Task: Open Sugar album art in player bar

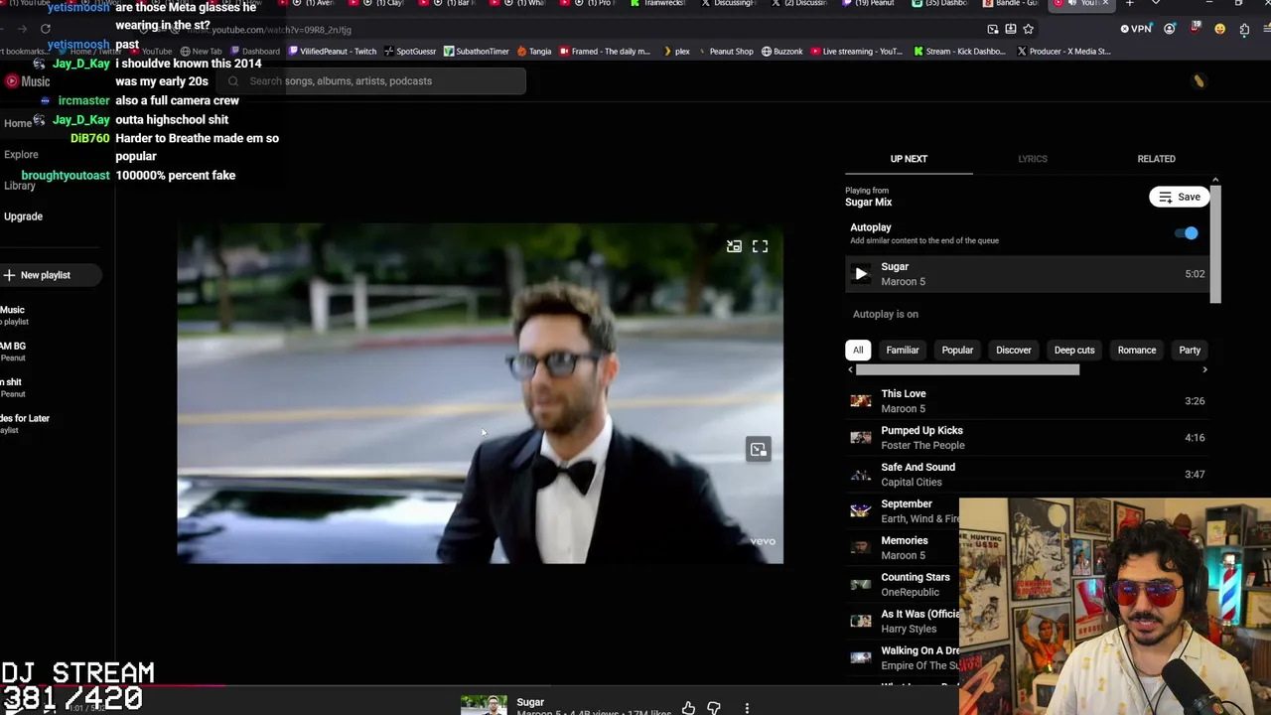Action: pyautogui.click(x=484, y=705)
